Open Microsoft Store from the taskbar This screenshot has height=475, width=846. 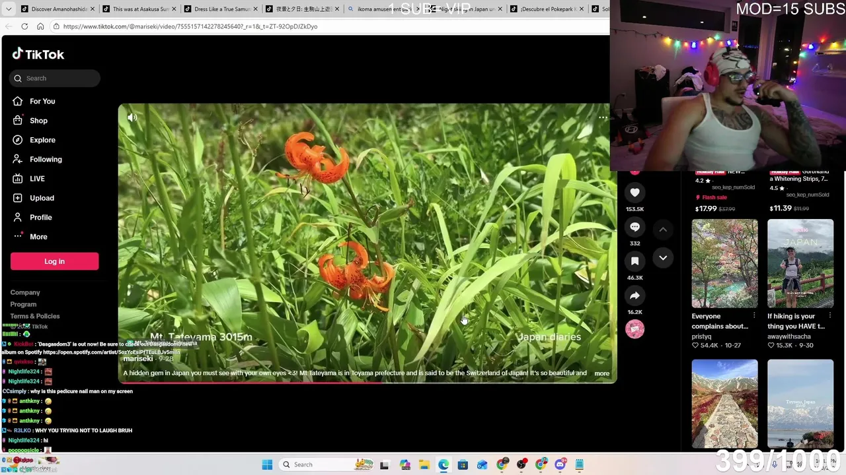[x=463, y=464]
